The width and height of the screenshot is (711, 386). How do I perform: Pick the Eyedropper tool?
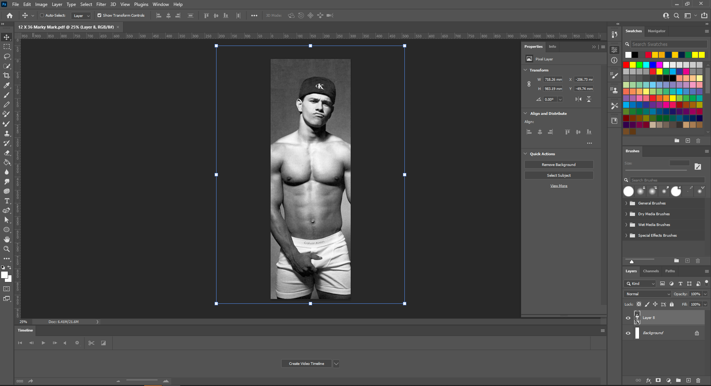click(x=7, y=85)
